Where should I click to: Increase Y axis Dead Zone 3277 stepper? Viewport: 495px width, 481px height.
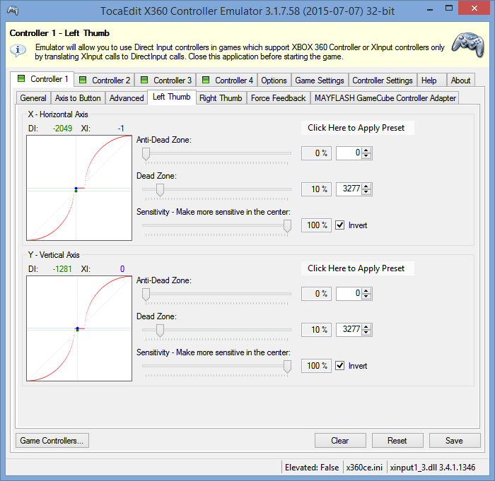tap(366, 327)
